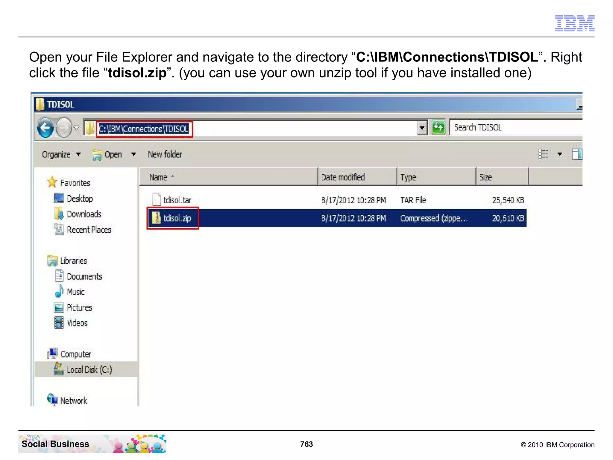613x460 pixels.
Task: Click the Recent Places icon
Action: click(59, 229)
